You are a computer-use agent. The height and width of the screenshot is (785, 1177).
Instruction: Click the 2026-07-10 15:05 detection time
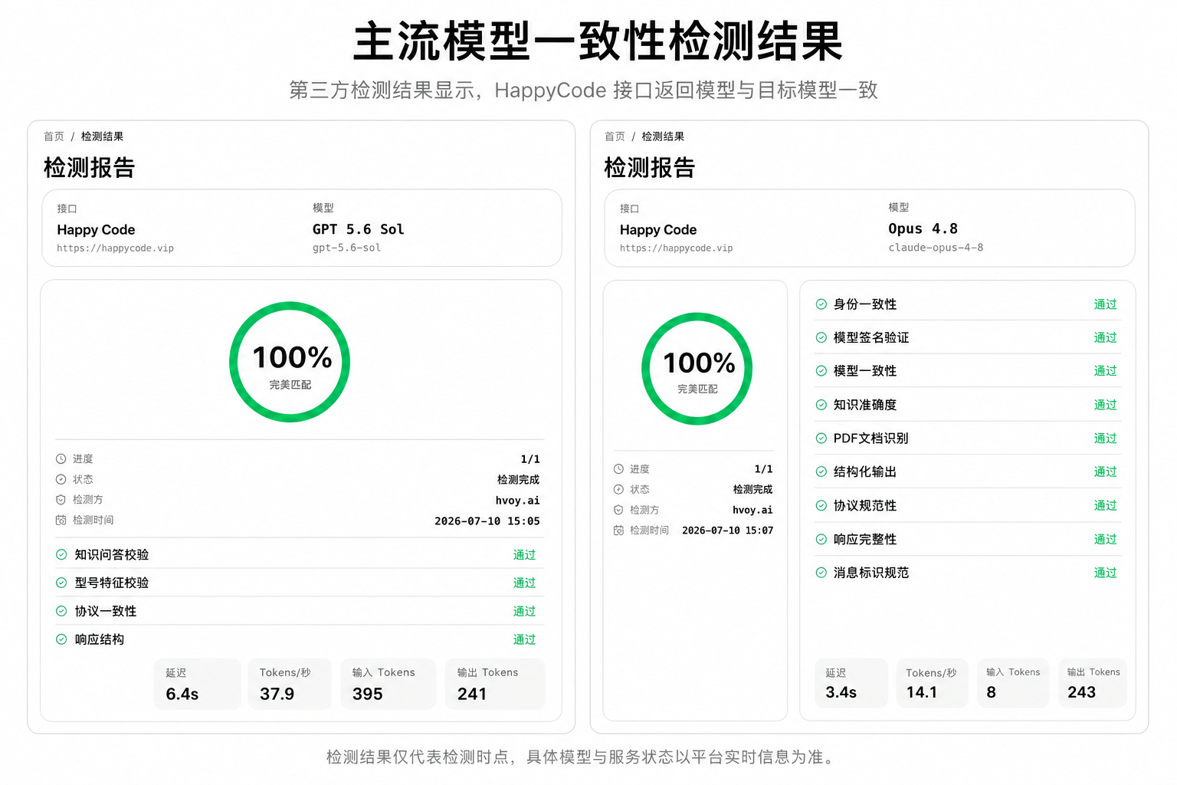click(487, 521)
